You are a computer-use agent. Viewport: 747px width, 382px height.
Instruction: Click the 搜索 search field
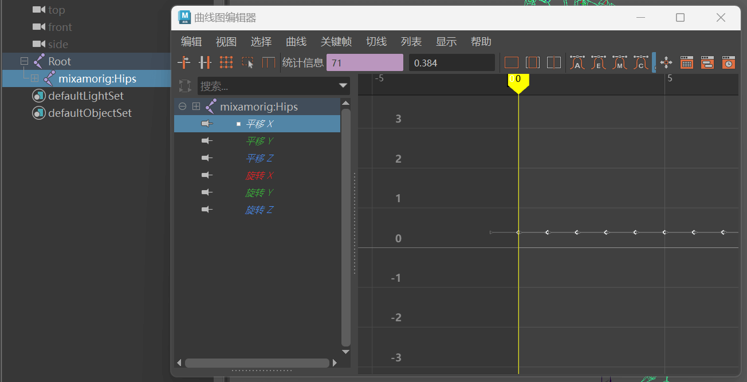(274, 86)
